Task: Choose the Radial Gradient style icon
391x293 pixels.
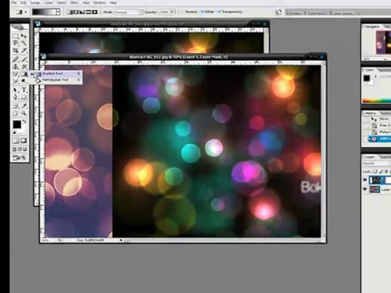Action: coord(77,12)
